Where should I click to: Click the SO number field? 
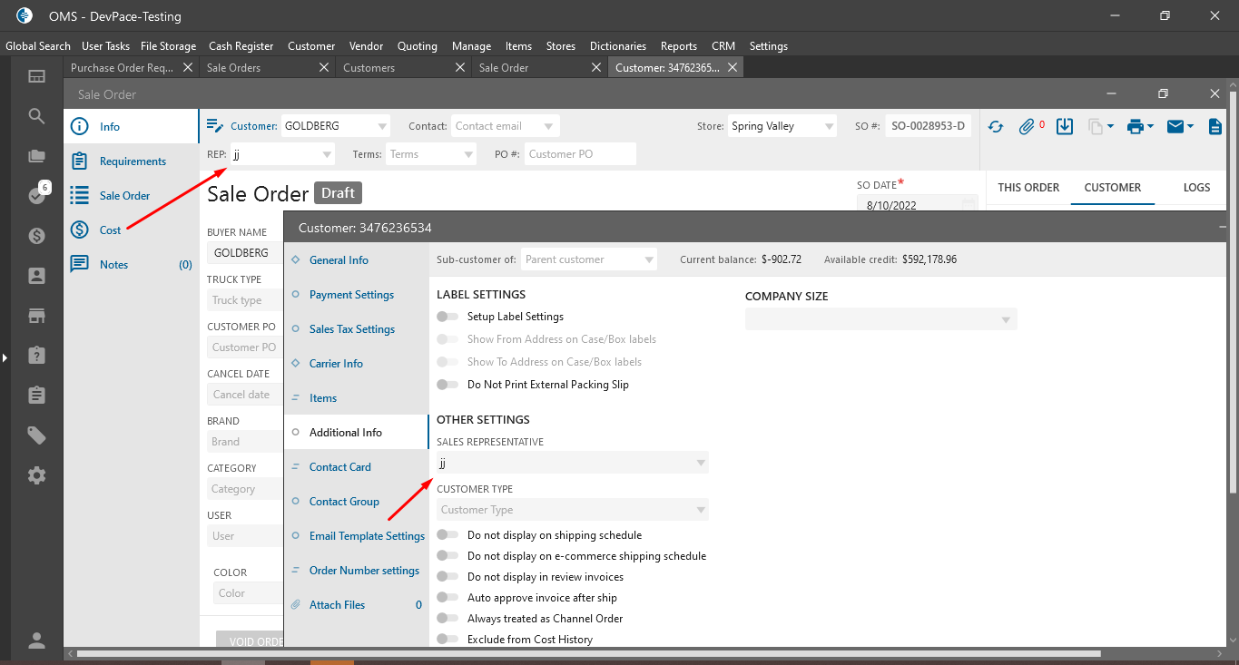click(x=929, y=127)
